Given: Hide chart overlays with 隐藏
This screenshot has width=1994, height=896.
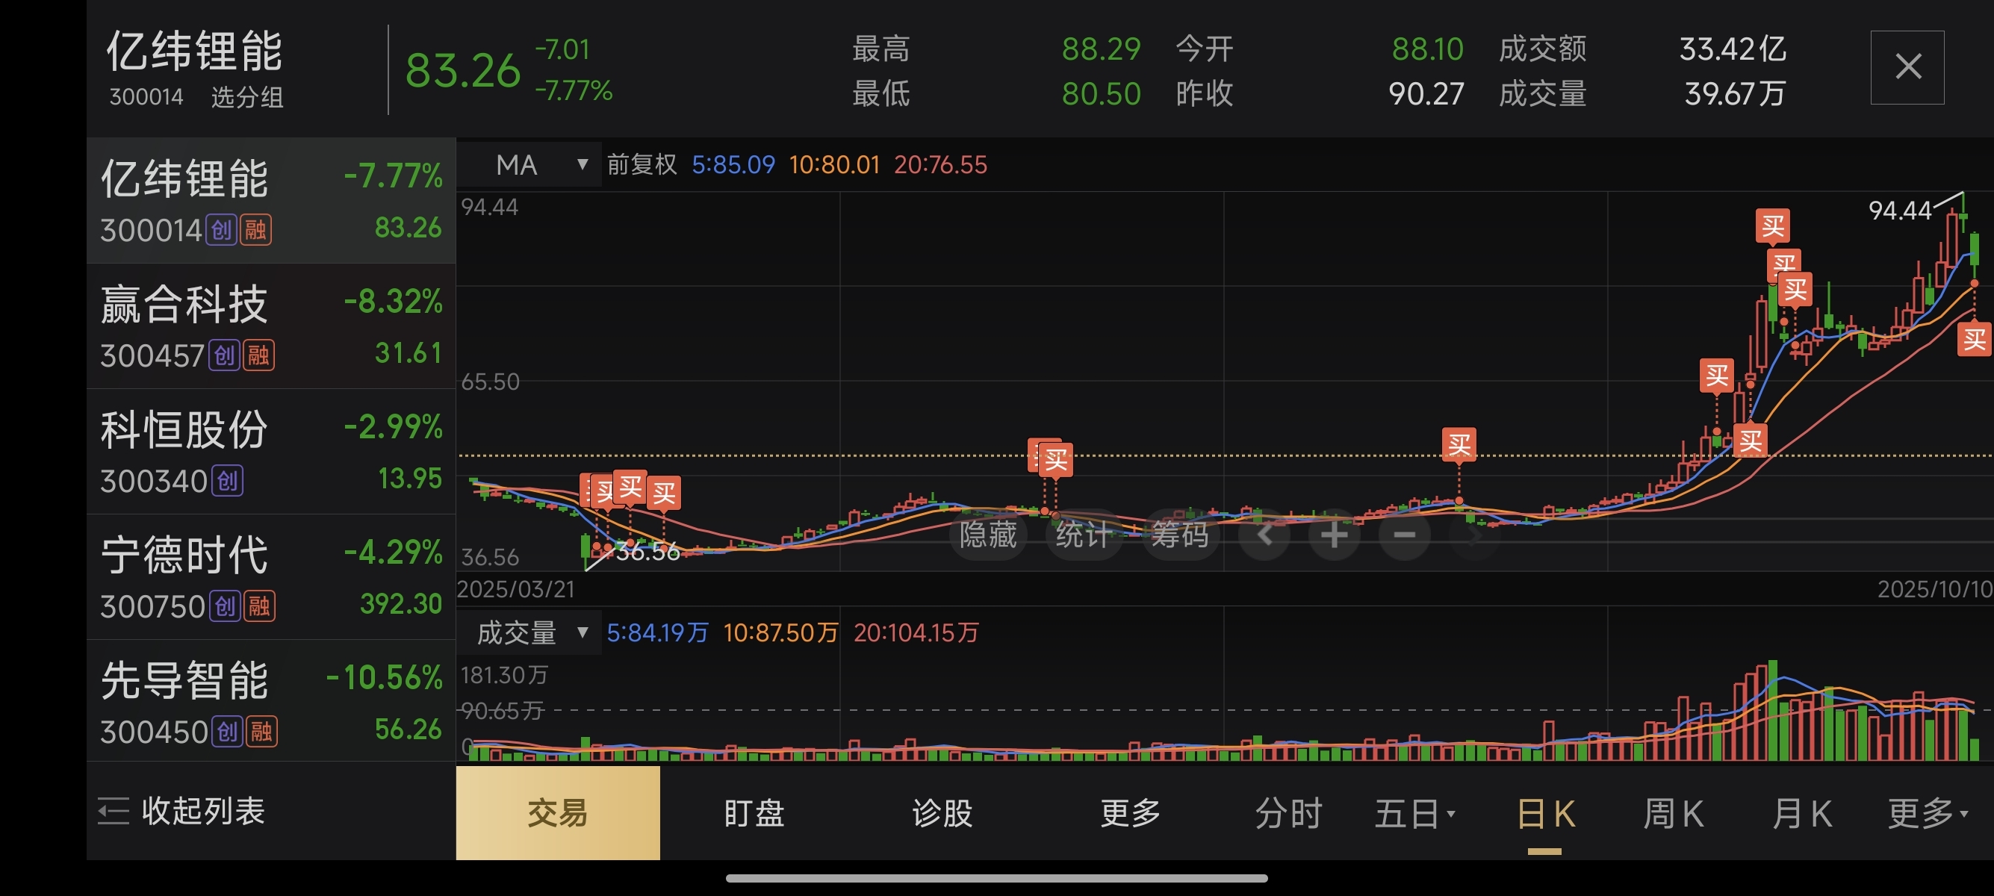Looking at the screenshot, I should (988, 535).
